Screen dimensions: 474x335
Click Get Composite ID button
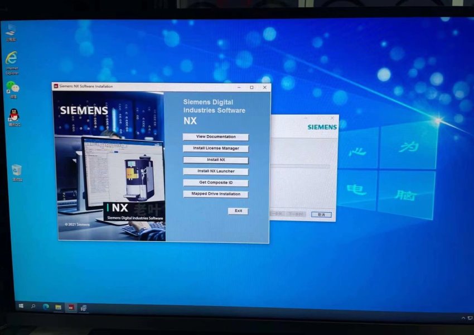point(216,183)
